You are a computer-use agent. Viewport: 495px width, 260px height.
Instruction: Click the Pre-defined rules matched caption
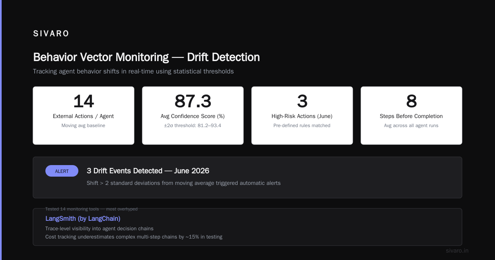click(302, 125)
